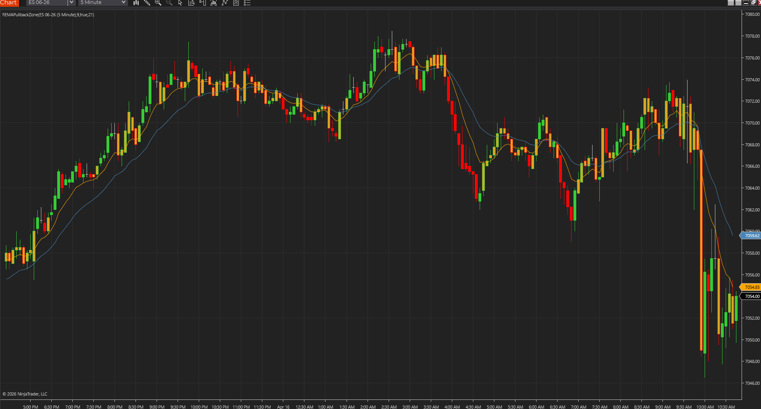Click the bar chart style icon
761x409 pixels.
point(136,3)
